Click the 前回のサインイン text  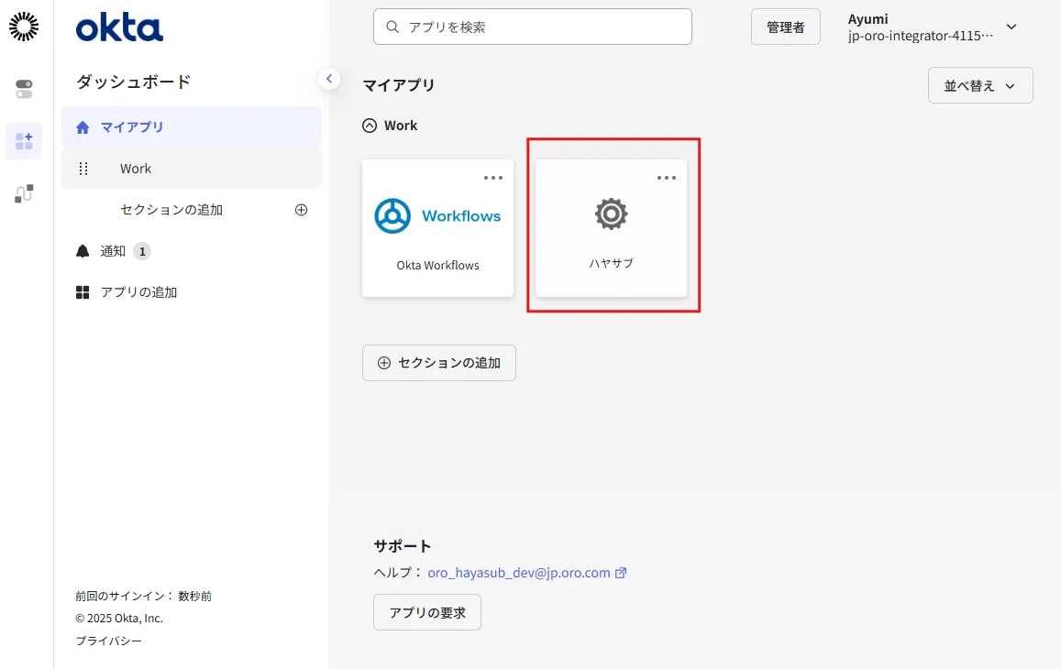tap(143, 596)
